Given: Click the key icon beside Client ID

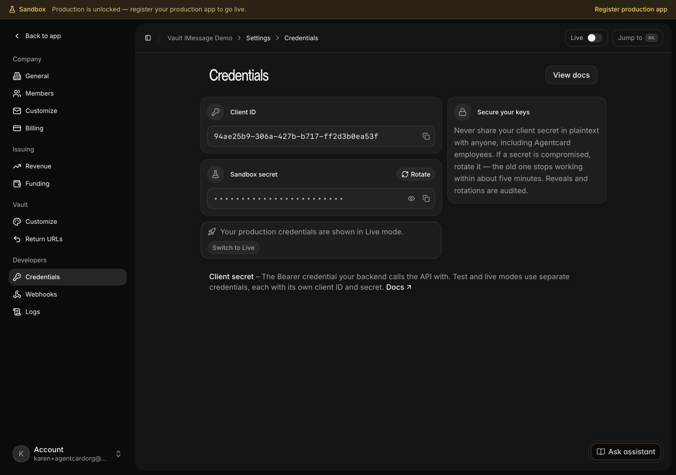Looking at the screenshot, I should 215,112.
